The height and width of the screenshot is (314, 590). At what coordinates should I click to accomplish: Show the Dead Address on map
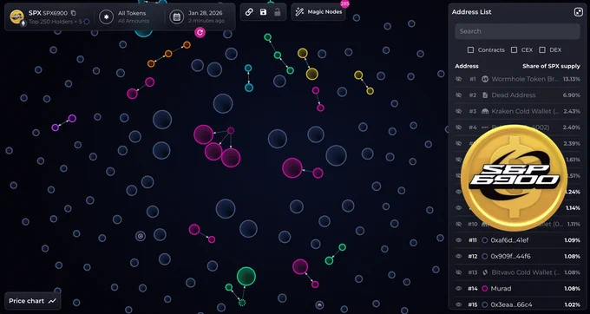[458, 95]
